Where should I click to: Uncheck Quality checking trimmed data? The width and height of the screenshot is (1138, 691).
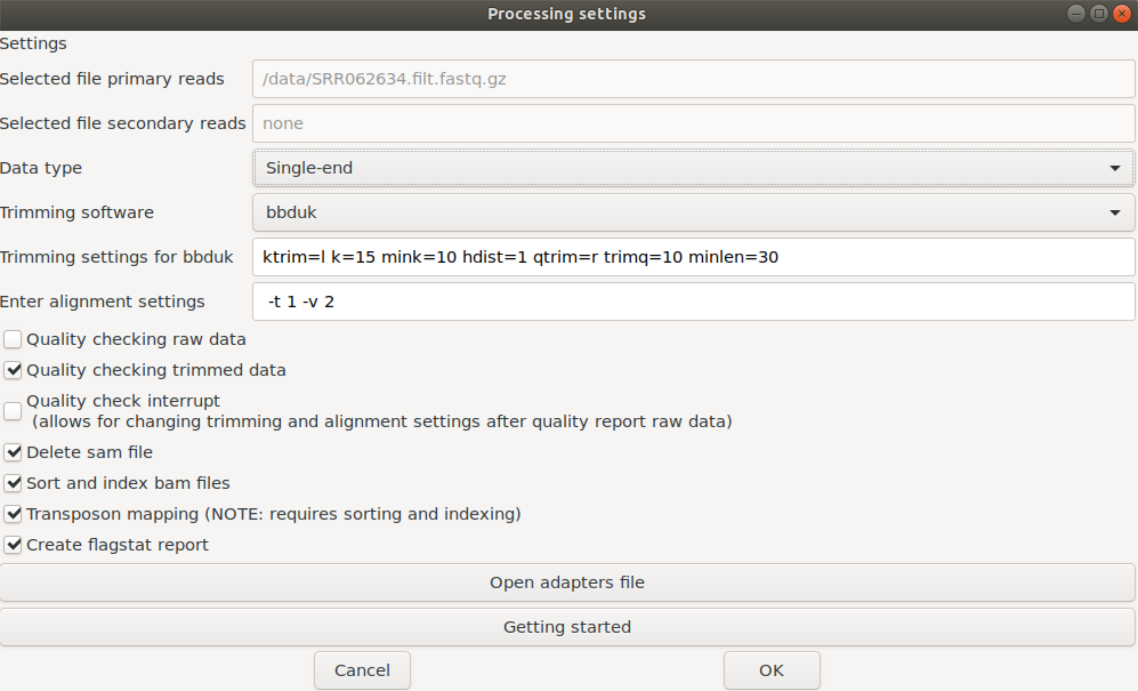click(x=12, y=370)
